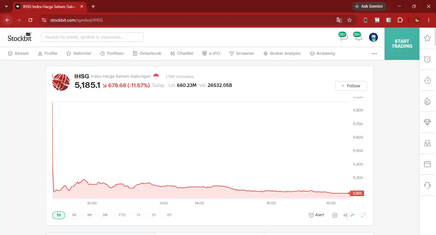Viewport: 436px width, 235px height.
Task: Open the calendar icon in right sidebar
Action: click(x=427, y=164)
